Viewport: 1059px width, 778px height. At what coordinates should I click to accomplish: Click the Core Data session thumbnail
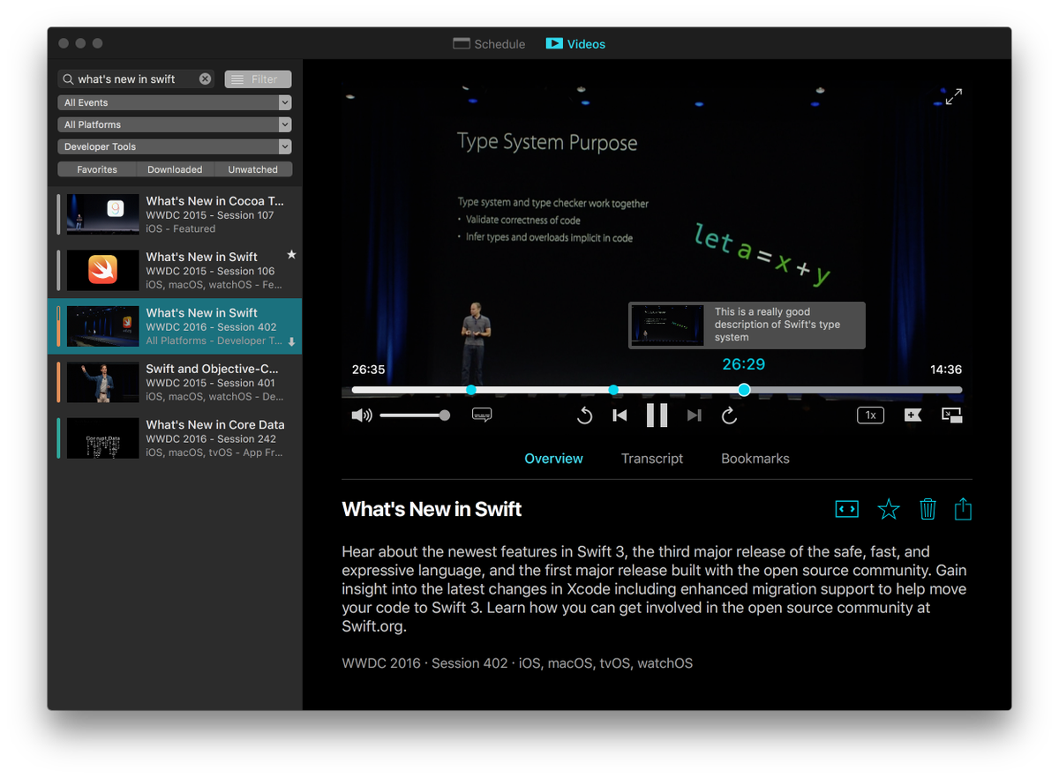click(103, 438)
